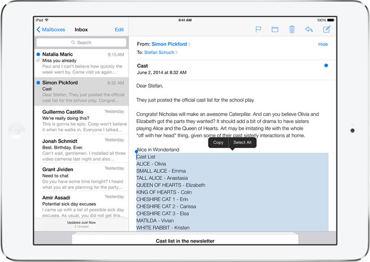This screenshot has width=370, height=262.
Task: Open the Move to folder icon
Action: point(275,30)
